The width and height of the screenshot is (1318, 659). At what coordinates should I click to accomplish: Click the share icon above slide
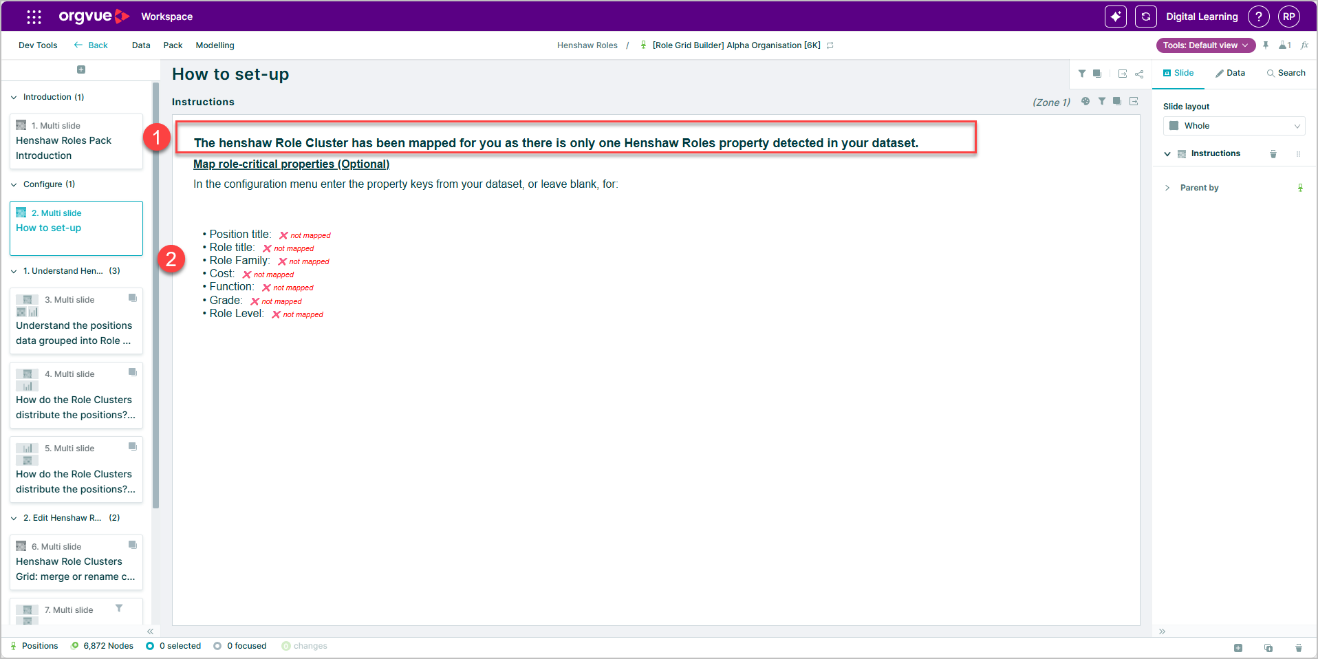[1139, 74]
